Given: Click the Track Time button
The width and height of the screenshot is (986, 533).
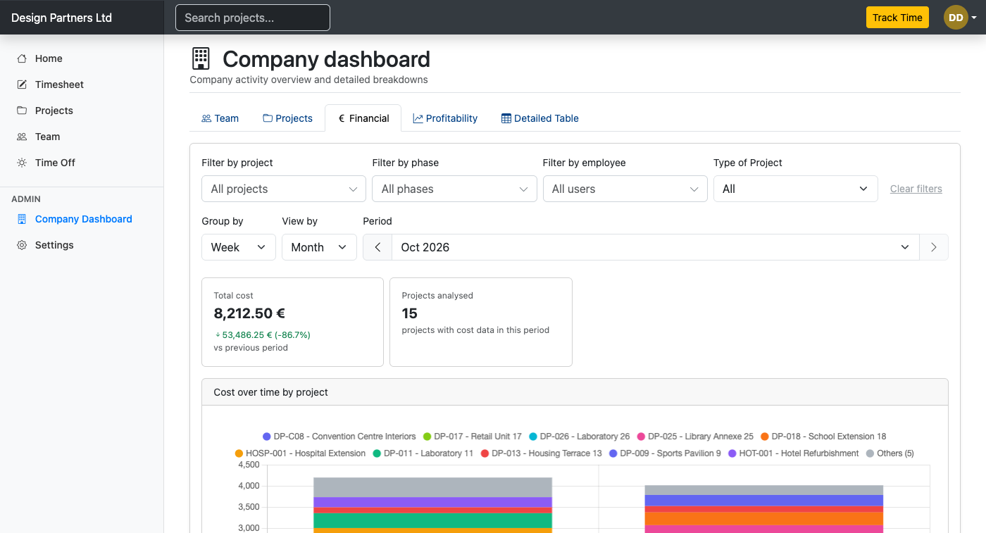Looking at the screenshot, I should (897, 18).
